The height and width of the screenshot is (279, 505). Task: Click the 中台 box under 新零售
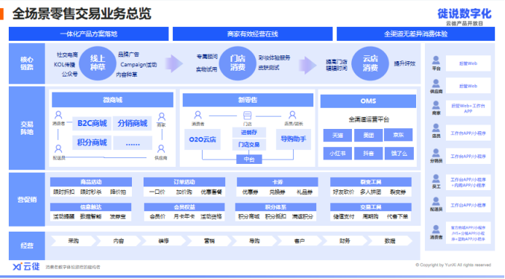(249, 160)
